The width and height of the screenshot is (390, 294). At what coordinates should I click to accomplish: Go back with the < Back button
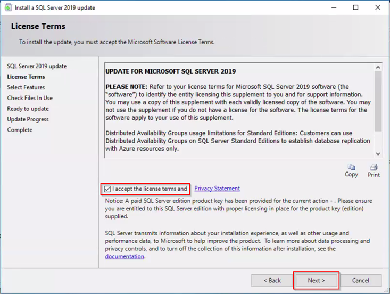(x=272, y=280)
